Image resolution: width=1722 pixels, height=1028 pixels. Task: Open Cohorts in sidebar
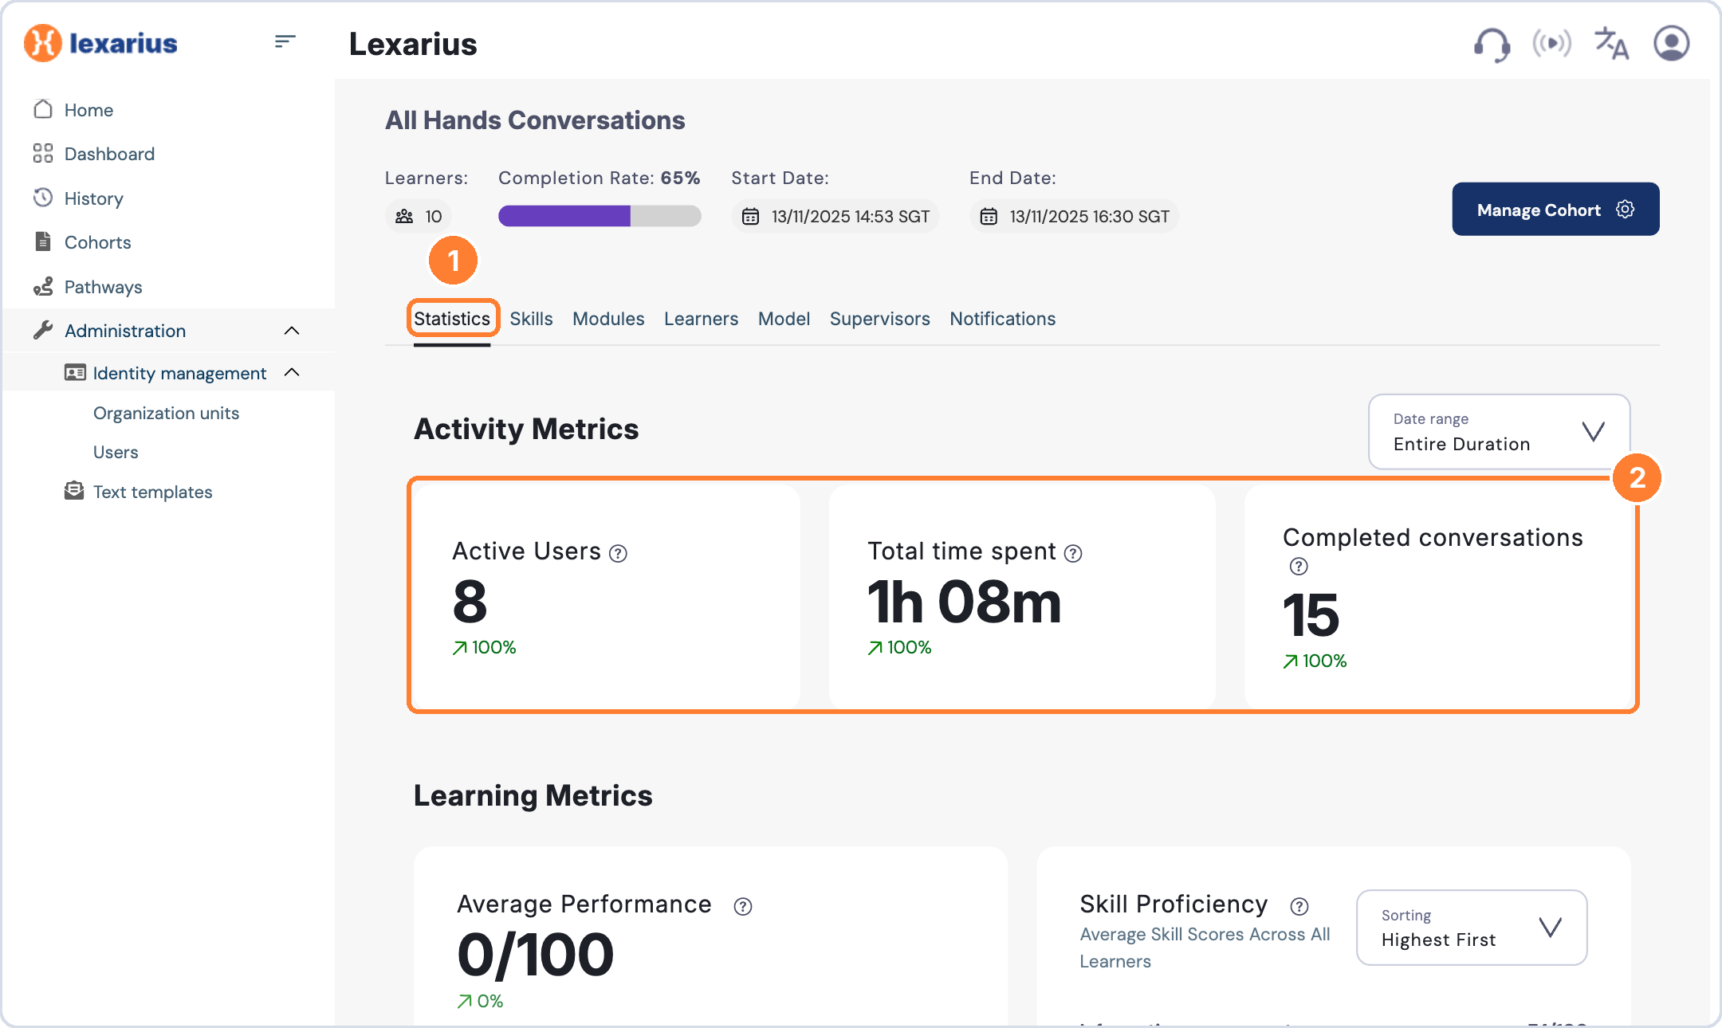pyautogui.click(x=97, y=242)
